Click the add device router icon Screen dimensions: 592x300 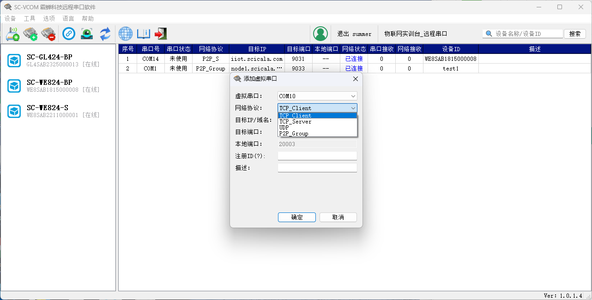12,34
